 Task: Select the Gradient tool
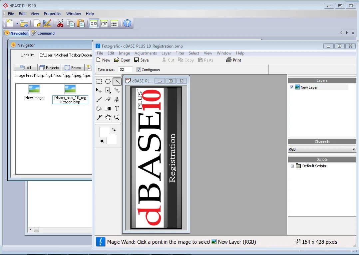(x=108, y=108)
